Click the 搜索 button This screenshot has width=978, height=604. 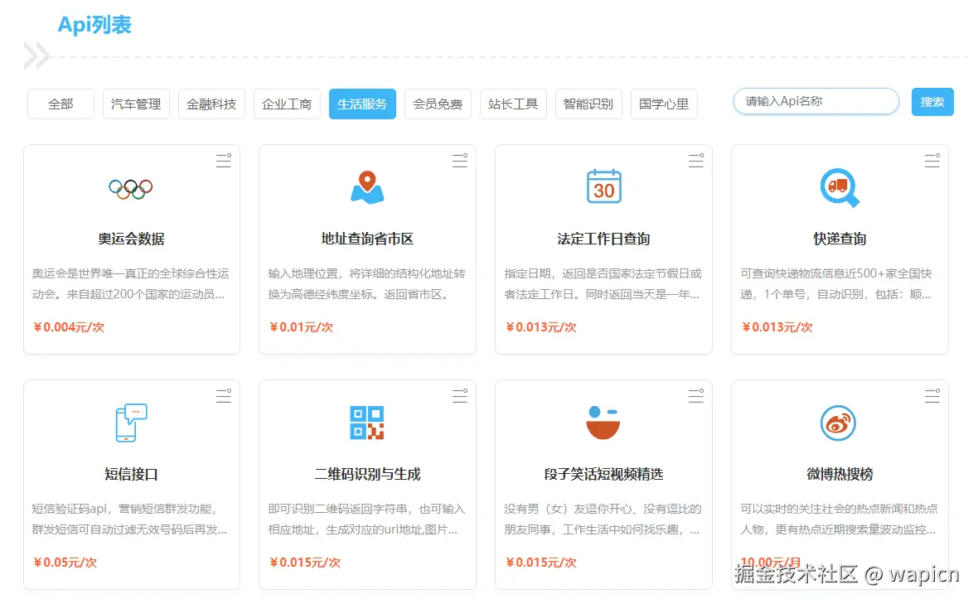932,100
